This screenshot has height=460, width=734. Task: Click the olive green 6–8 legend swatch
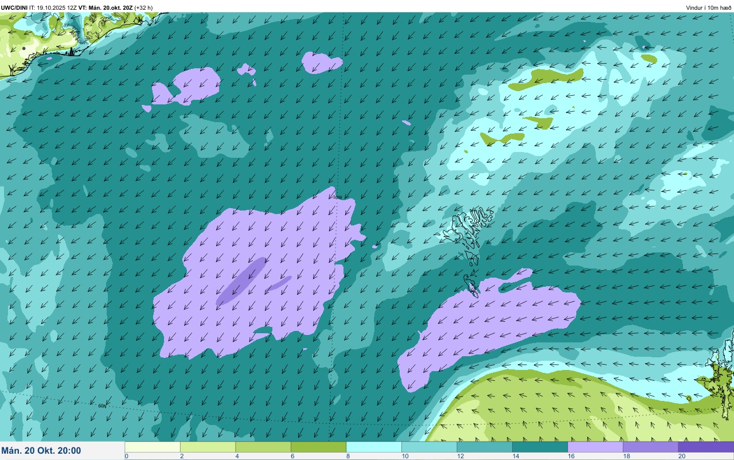tap(318, 447)
